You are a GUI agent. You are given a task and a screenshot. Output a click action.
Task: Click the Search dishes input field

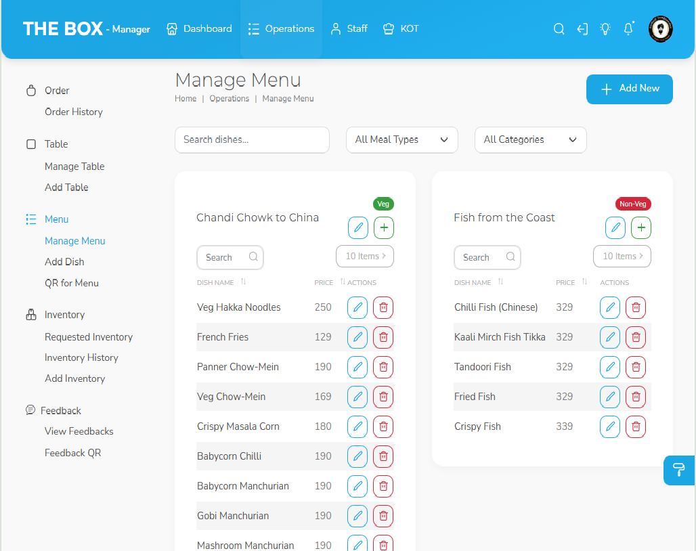click(252, 140)
